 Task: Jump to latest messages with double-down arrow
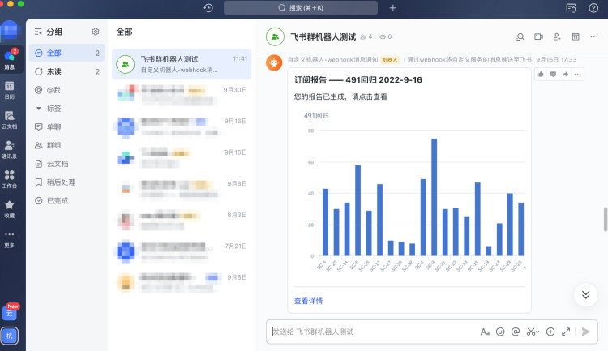tap(585, 293)
